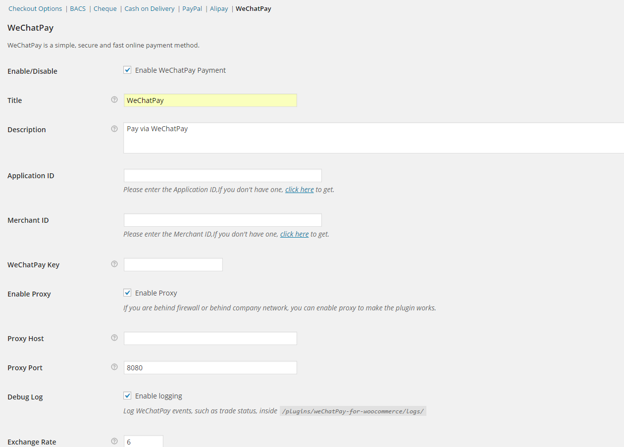The height and width of the screenshot is (447, 624).
Task: Click the 'Enable WeChatPay Payment' label text
Action: (x=180, y=70)
